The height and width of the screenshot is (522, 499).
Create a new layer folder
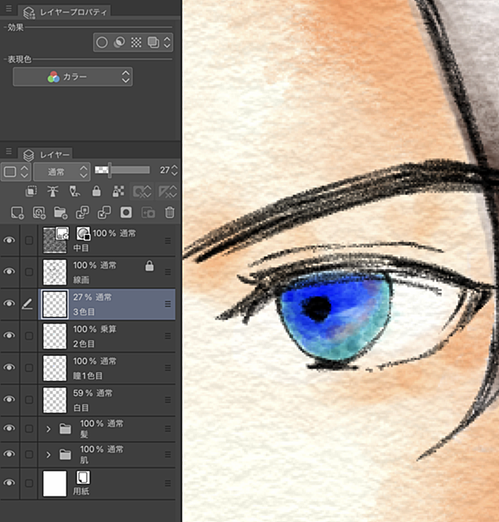(60, 212)
